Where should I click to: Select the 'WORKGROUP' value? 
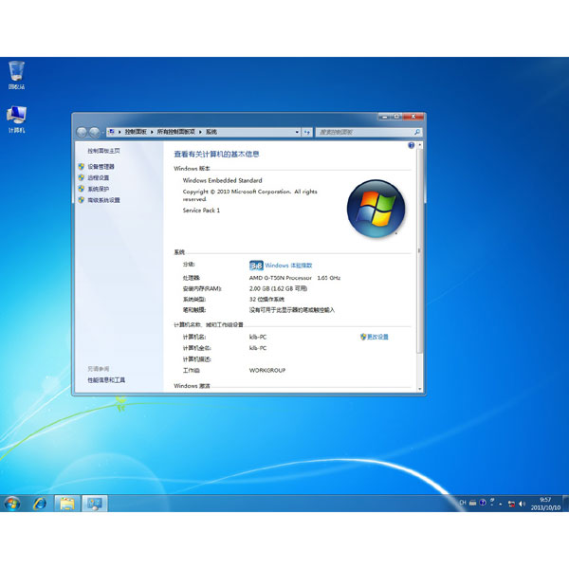(x=267, y=371)
